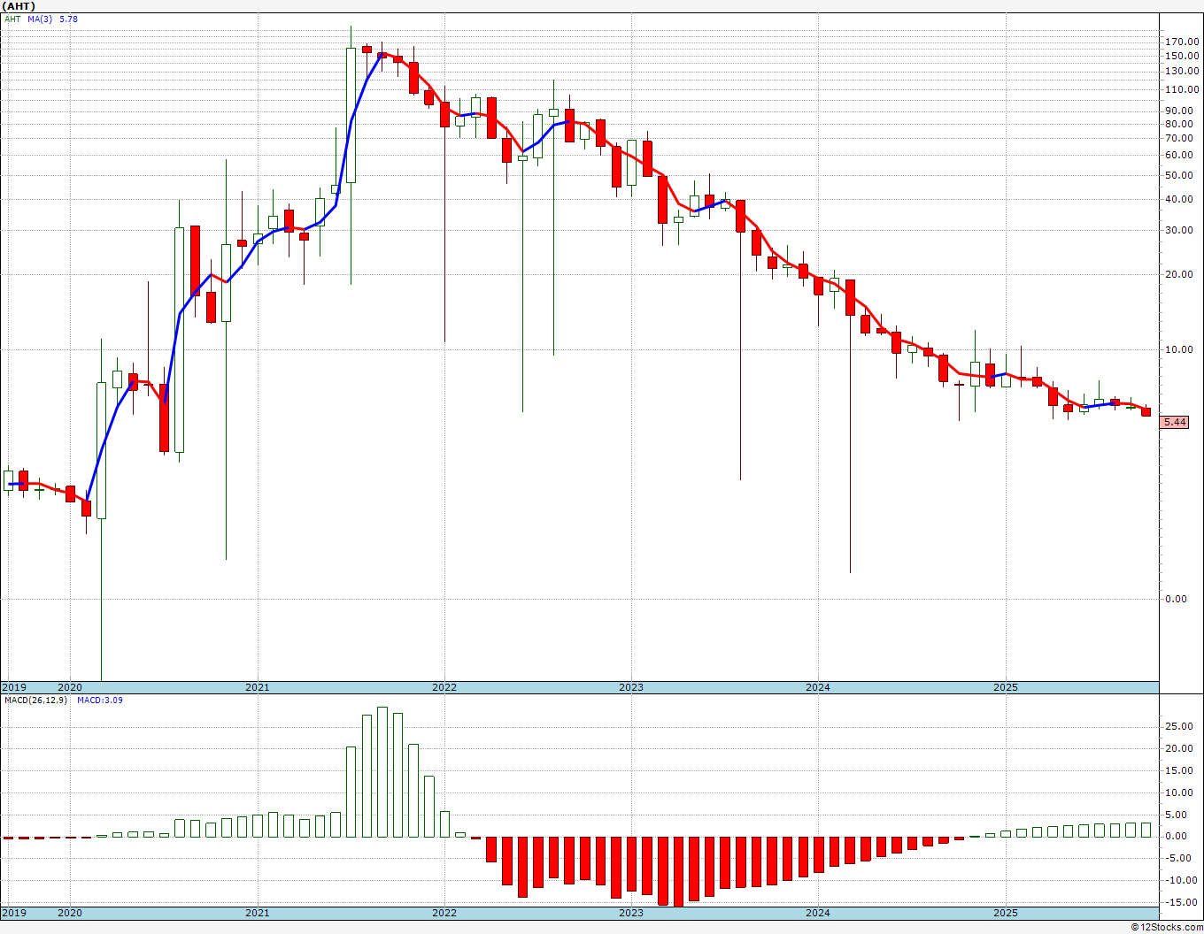
Task: Click the MA(3) indicator label
Action: (x=40, y=19)
